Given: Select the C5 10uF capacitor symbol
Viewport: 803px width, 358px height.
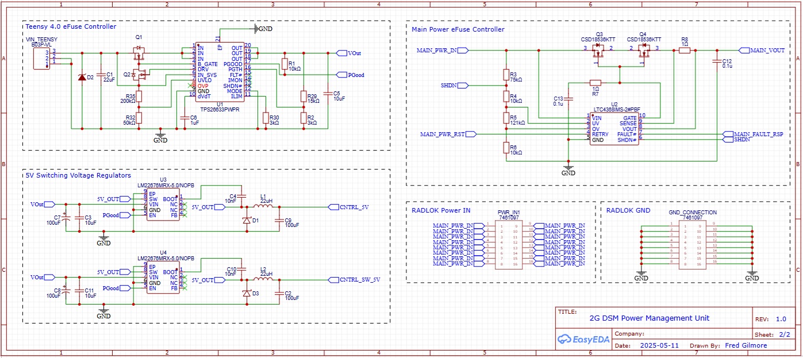Looking at the screenshot, I should 328,93.
